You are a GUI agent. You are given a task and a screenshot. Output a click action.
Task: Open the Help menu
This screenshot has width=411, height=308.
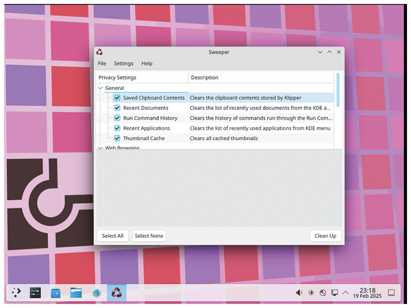(147, 64)
